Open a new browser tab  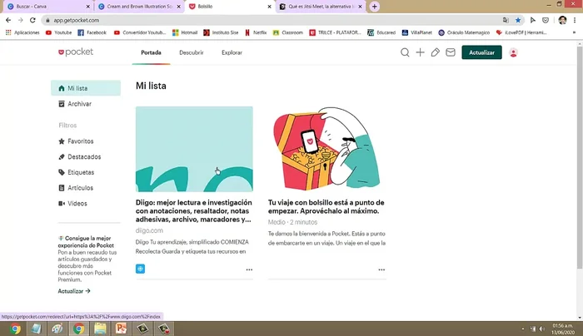(x=375, y=7)
